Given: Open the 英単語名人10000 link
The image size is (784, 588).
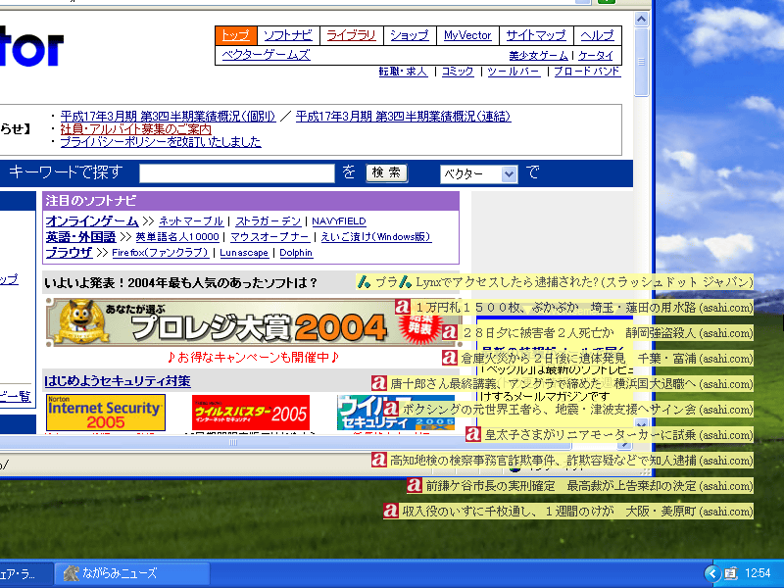Looking at the screenshot, I should tap(177, 237).
